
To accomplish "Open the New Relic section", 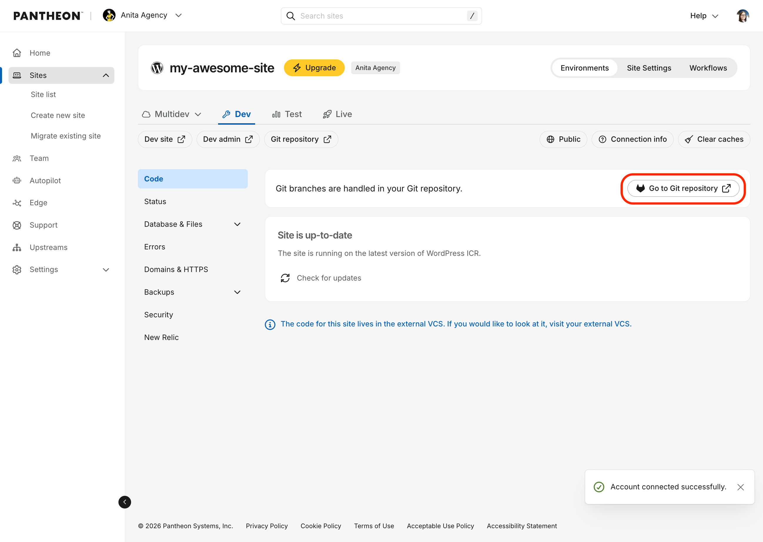I will click(193, 338).
